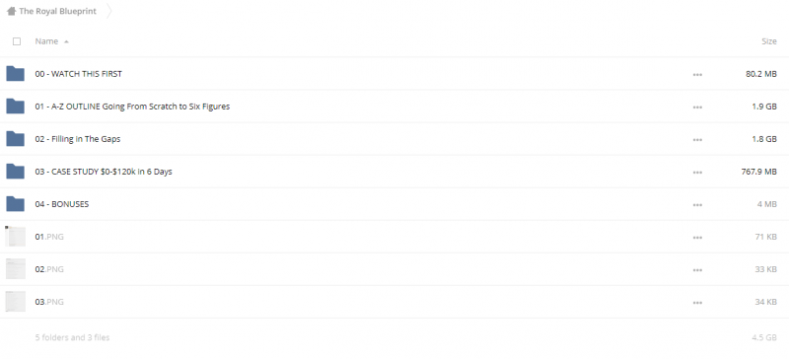789x359 pixels.
Task: Open the 02 - Filling in The Gaps folder icon
Action: (15, 139)
